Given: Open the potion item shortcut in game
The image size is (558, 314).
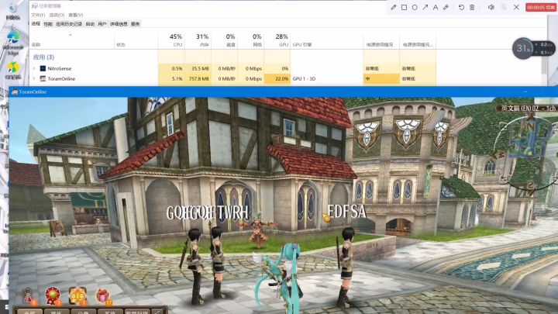Looking at the screenshot, I should tap(29, 297).
